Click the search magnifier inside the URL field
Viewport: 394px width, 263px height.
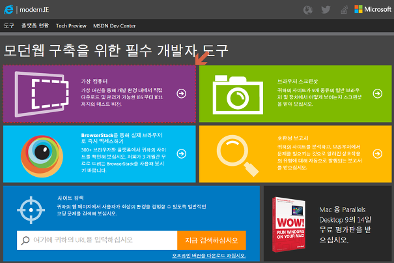pos(25,240)
